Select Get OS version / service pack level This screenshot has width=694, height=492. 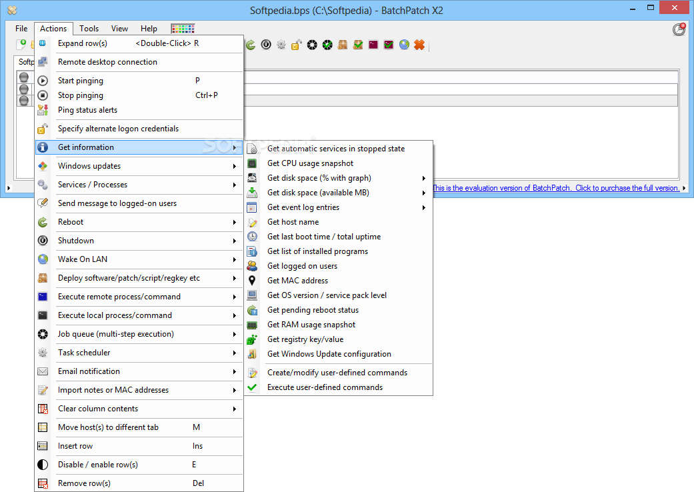[x=339, y=295]
